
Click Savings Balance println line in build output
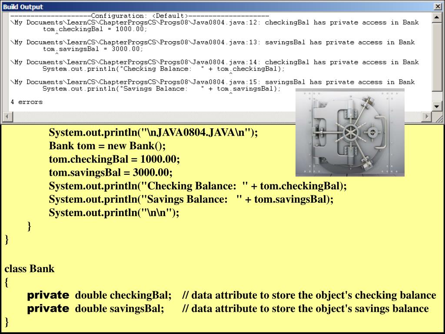pos(162,89)
